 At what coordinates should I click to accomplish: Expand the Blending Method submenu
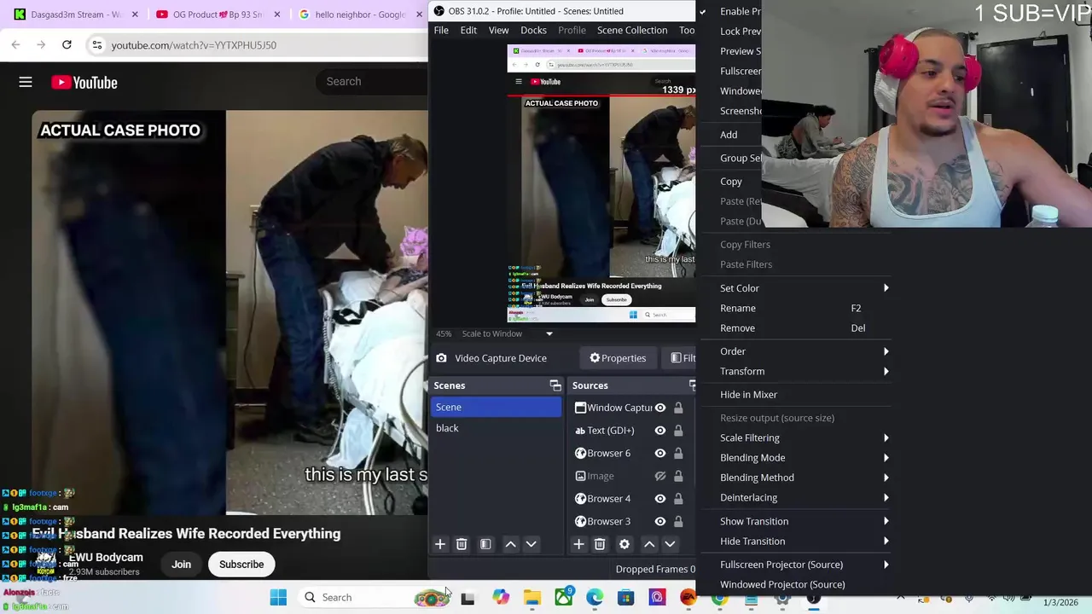(x=804, y=478)
